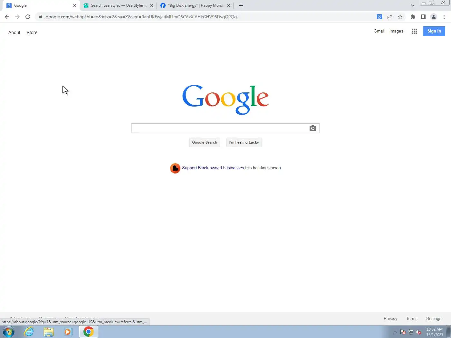Viewport: 451px width, 338px height.
Task: Open a new tab with the plus button
Action: click(x=241, y=5)
